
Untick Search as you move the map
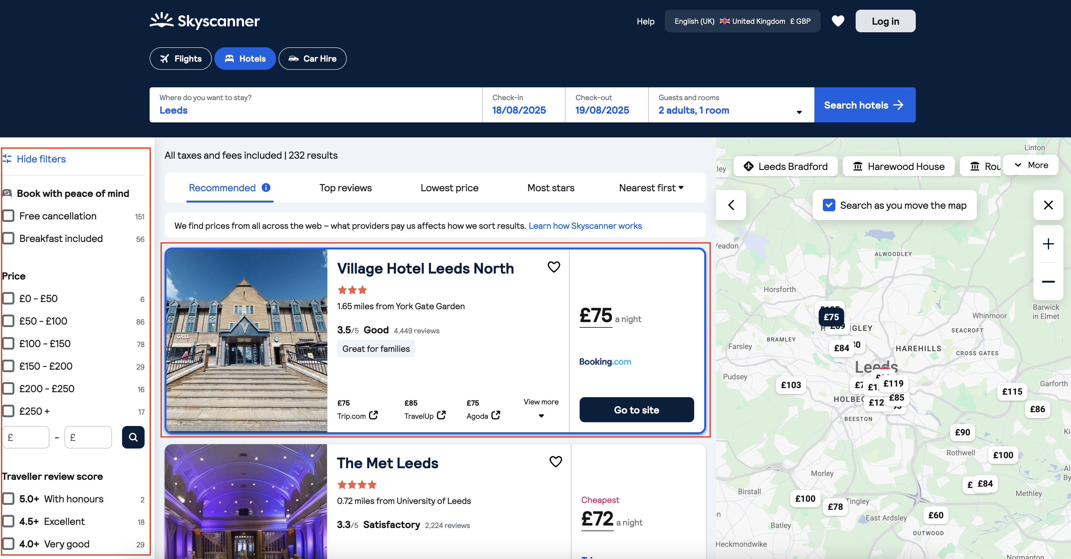[x=829, y=205]
